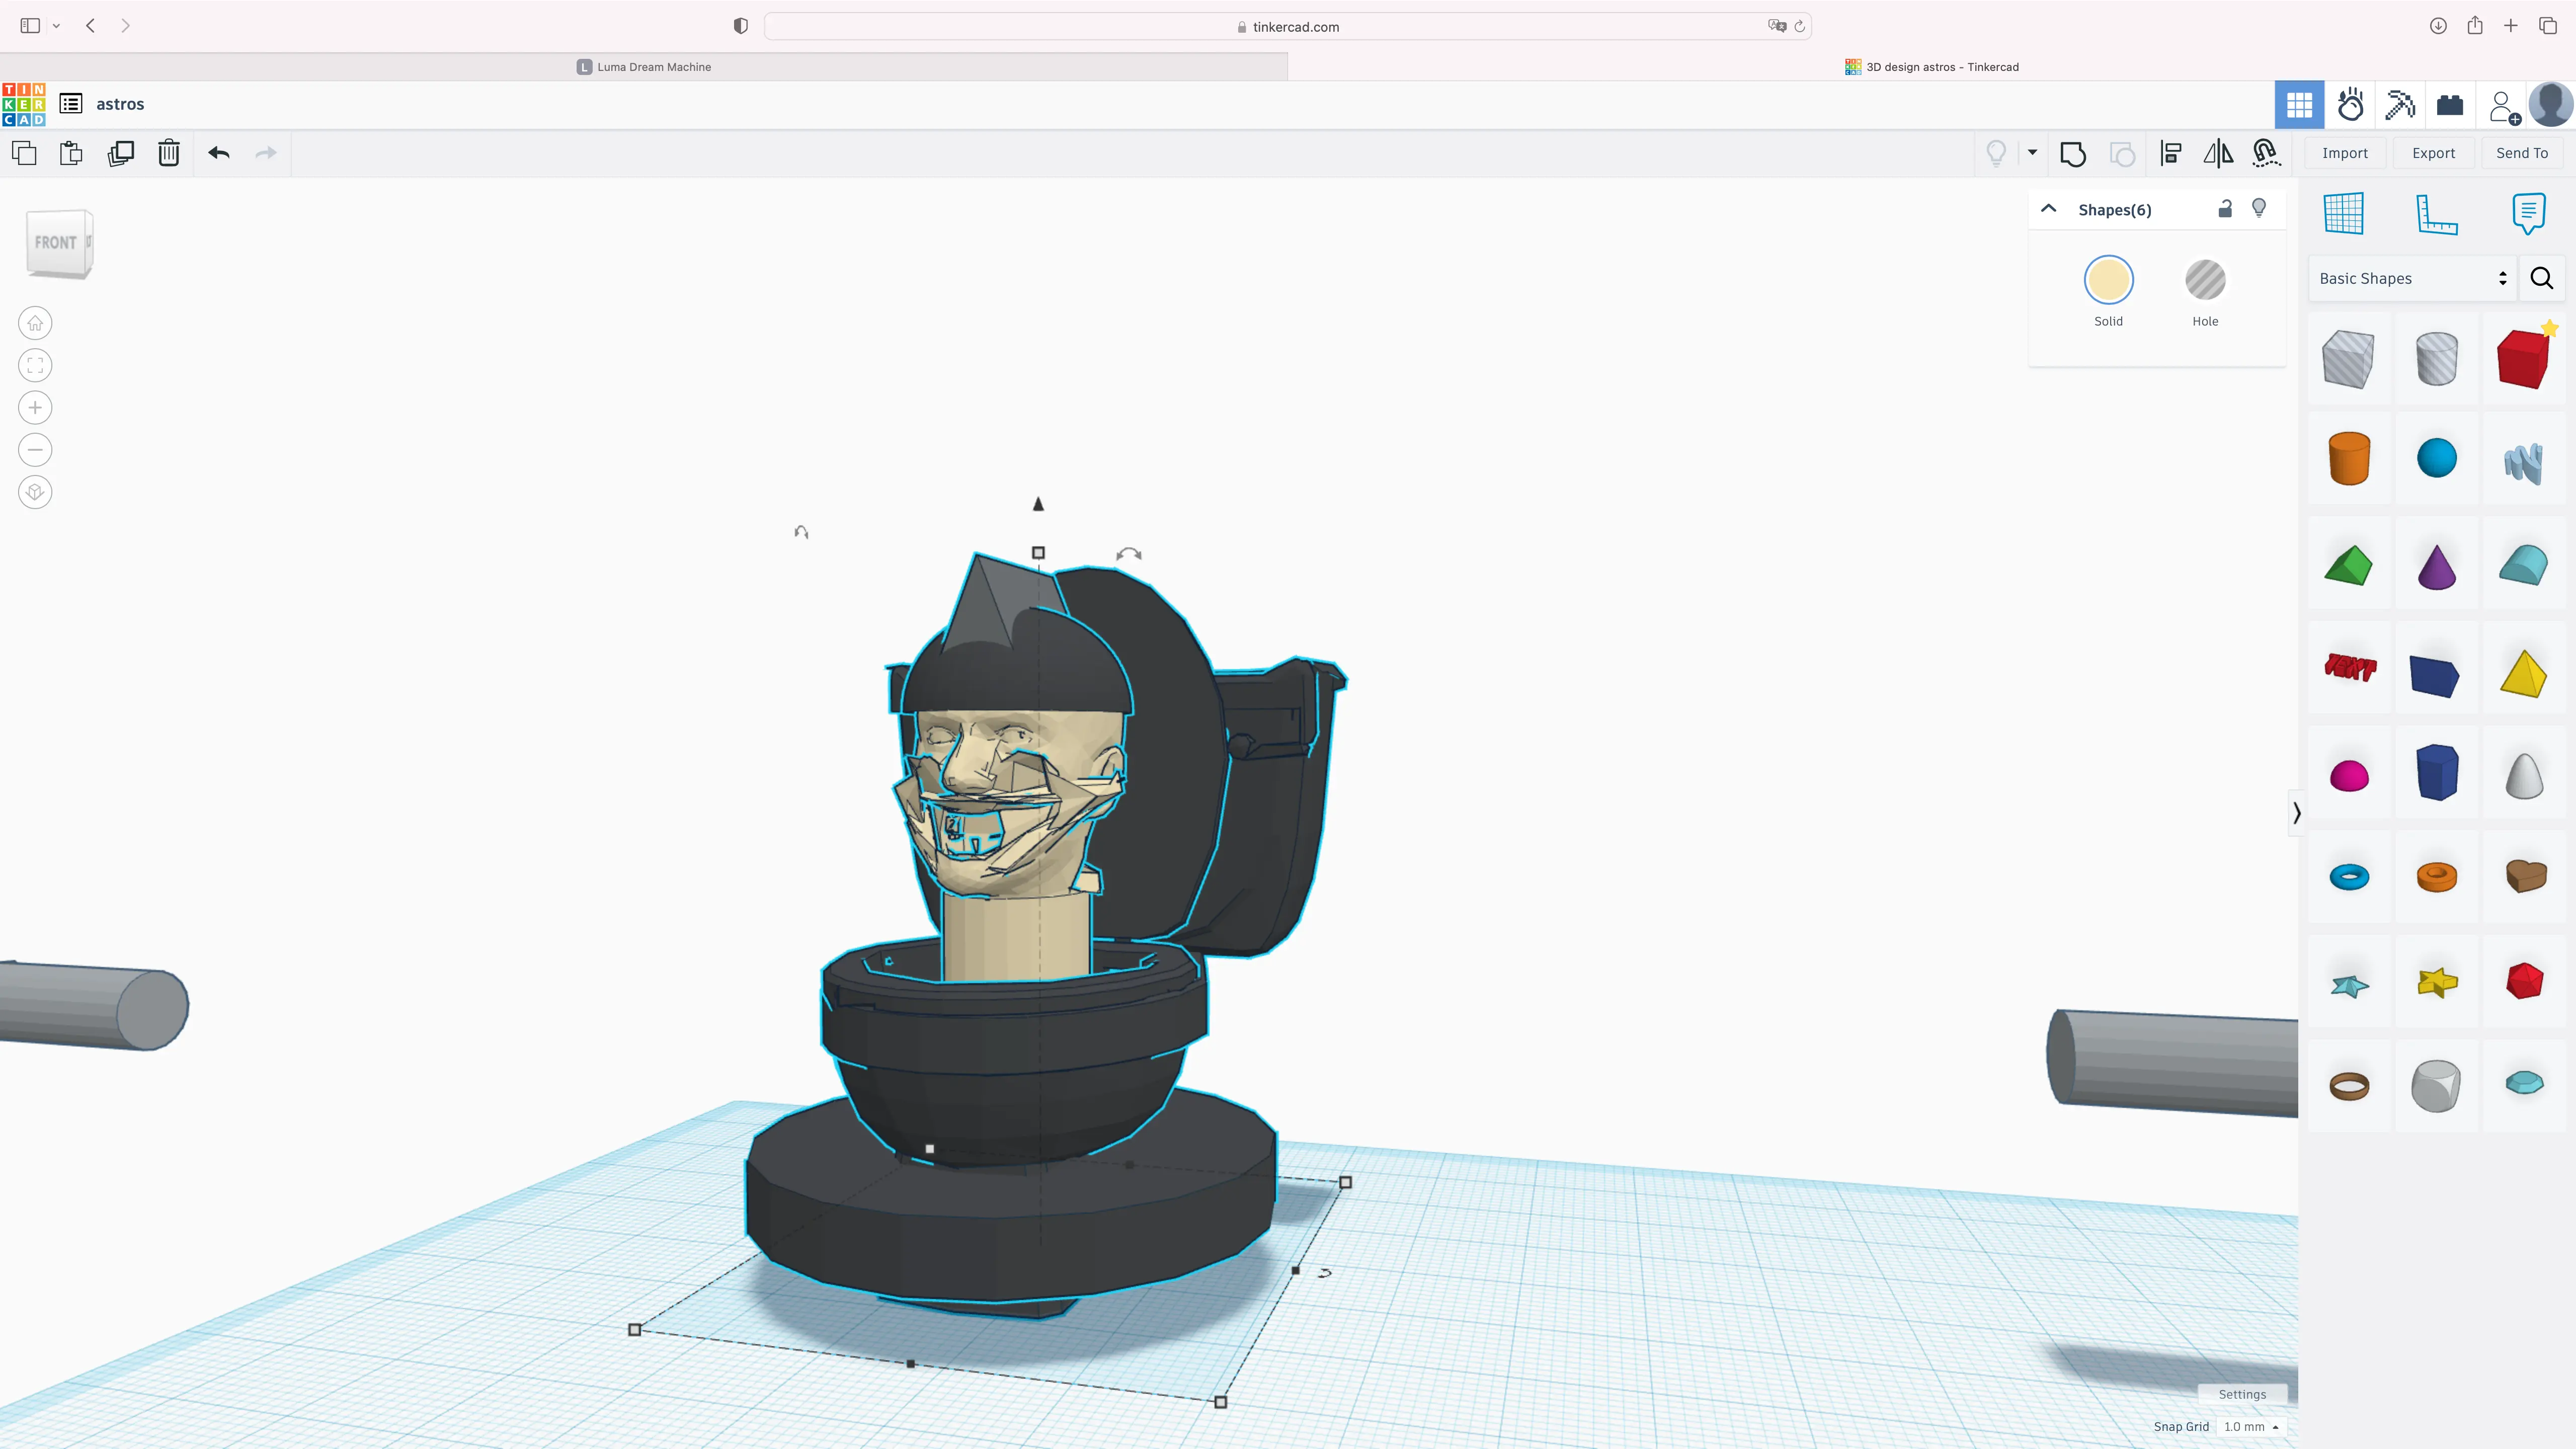Toggle visibility lightbulb in Shapes panel
This screenshot has height=1449, width=2576.
[2258, 208]
